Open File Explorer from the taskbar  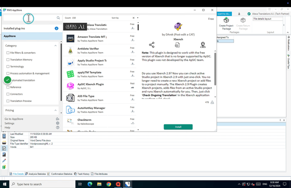click(99, 184)
